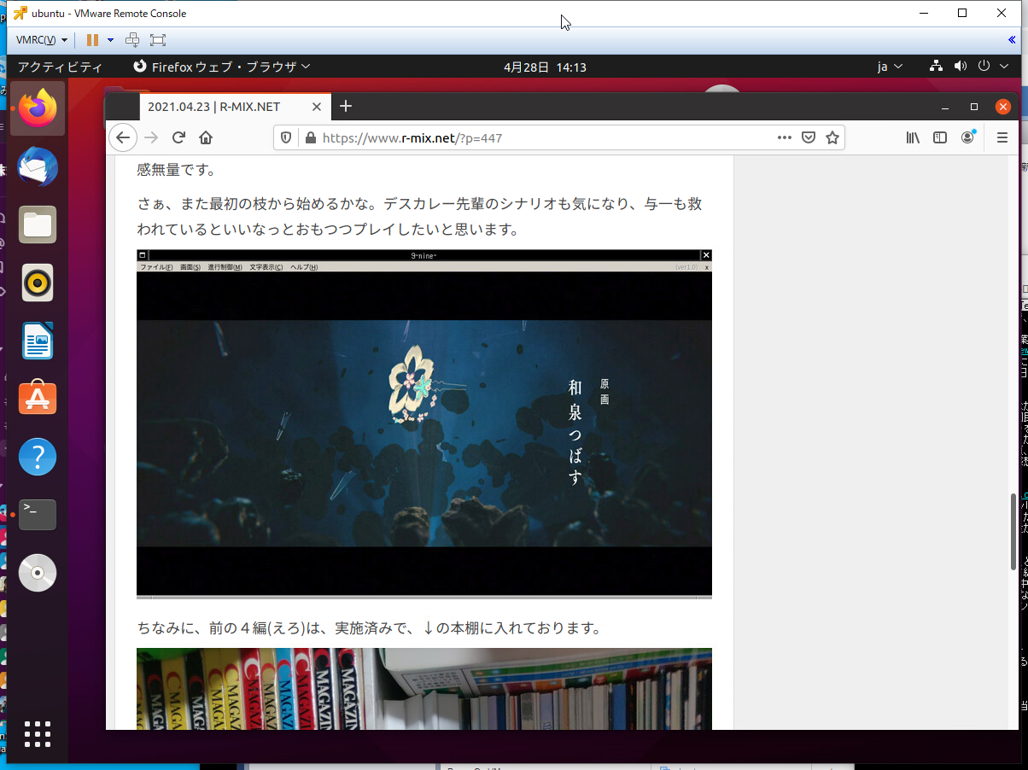Click the volume speaker icon in top bar
This screenshot has height=770, width=1028.
[x=961, y=67]
